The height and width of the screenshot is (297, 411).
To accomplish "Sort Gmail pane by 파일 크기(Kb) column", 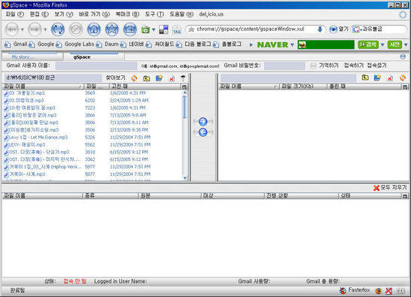I will pyautogui.click(x=303, y=86).
